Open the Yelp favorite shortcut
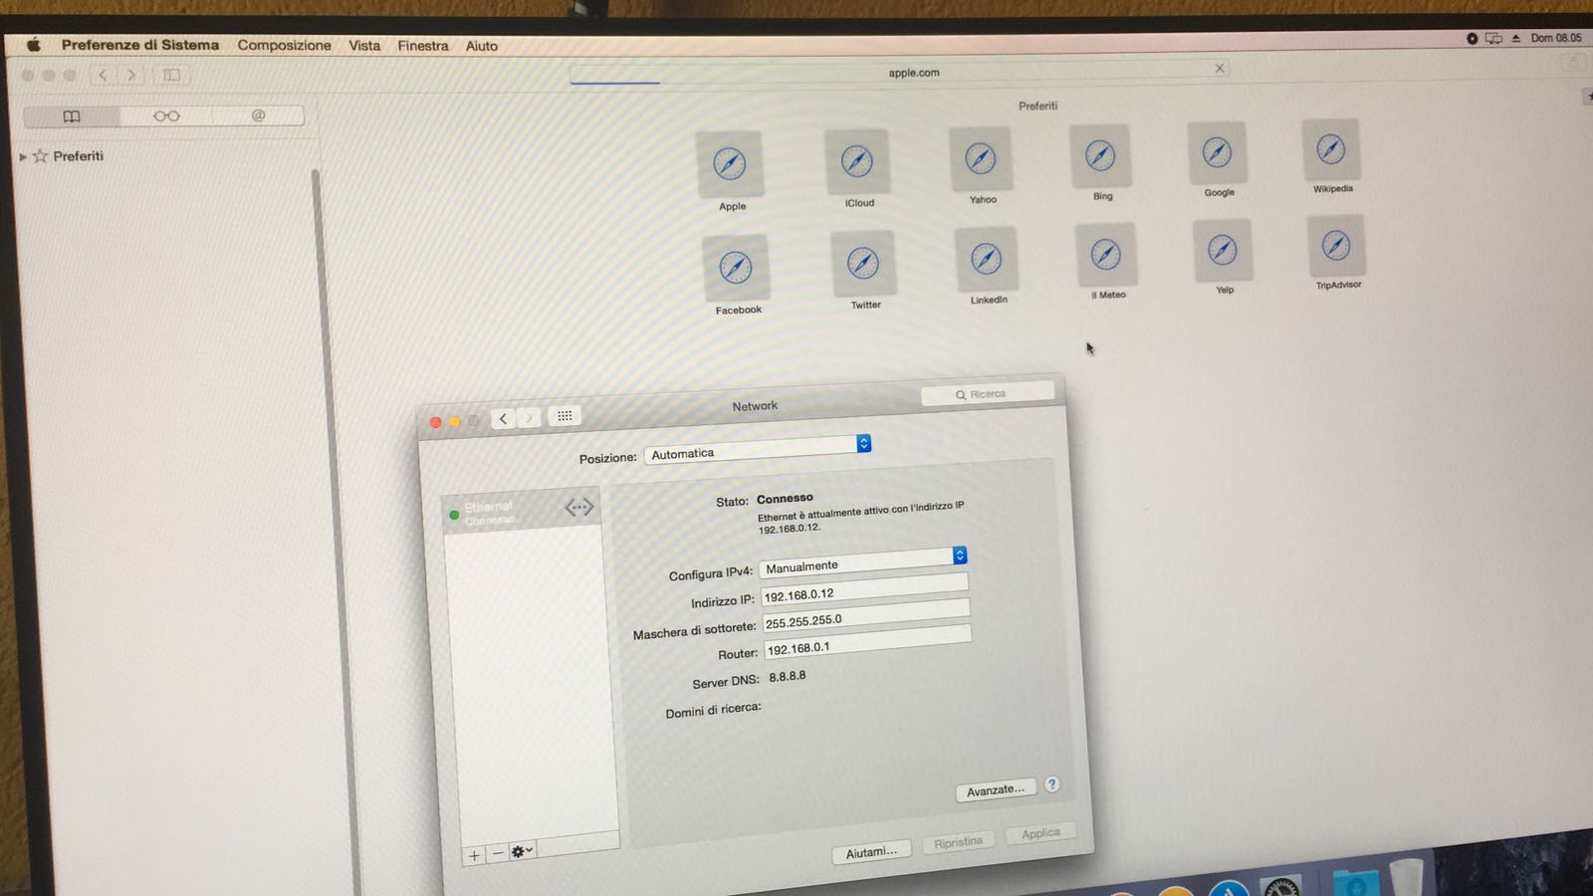The height and width of the screenshot is (896, 1593). coord(1223,250)
